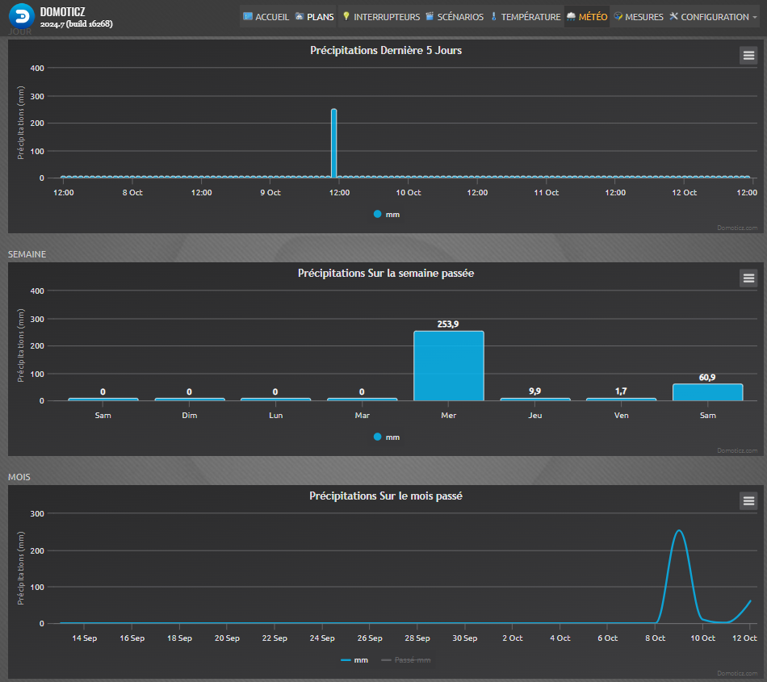Screen dimensions: 767x682
Task: Click the Domoticz logo icon
Action: point(22,16)
